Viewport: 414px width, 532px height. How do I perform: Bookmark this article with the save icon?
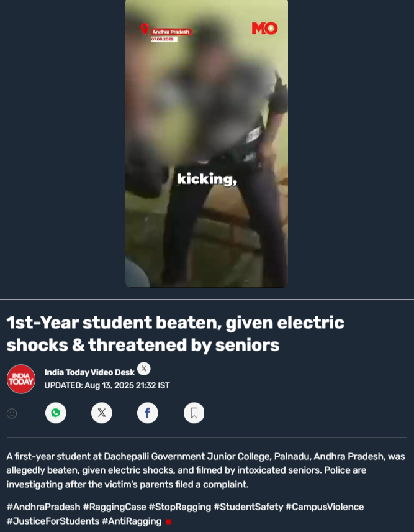194,413
